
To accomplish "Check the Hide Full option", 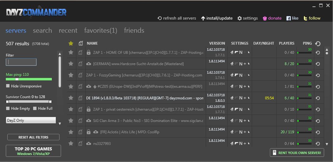I will pos(35,109).
